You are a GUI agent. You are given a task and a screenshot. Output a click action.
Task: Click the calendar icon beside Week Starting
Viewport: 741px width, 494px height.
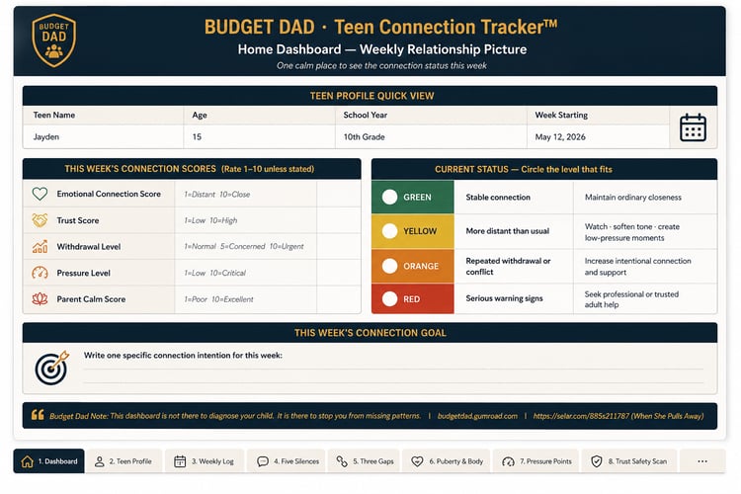coord(693,127)
